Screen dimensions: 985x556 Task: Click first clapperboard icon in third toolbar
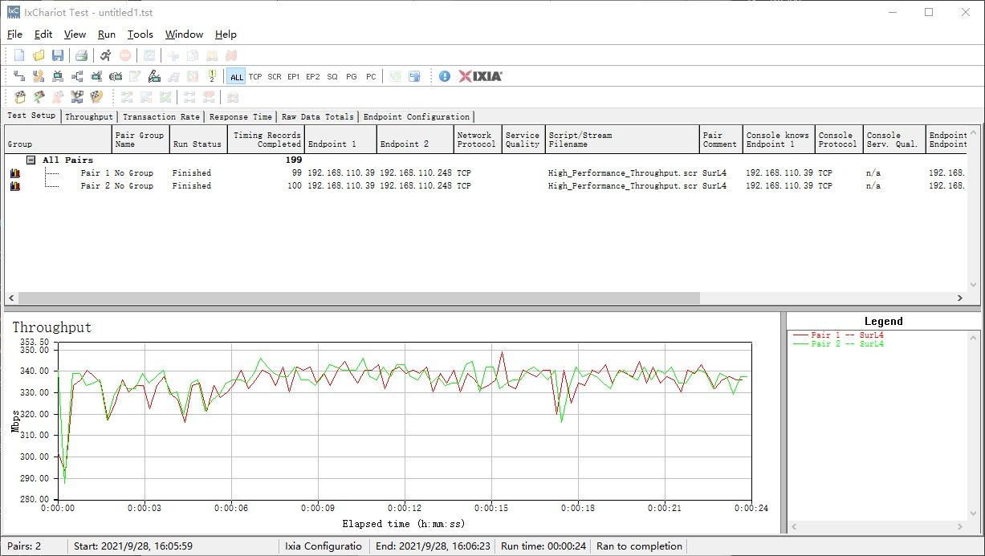pos(18,97)
